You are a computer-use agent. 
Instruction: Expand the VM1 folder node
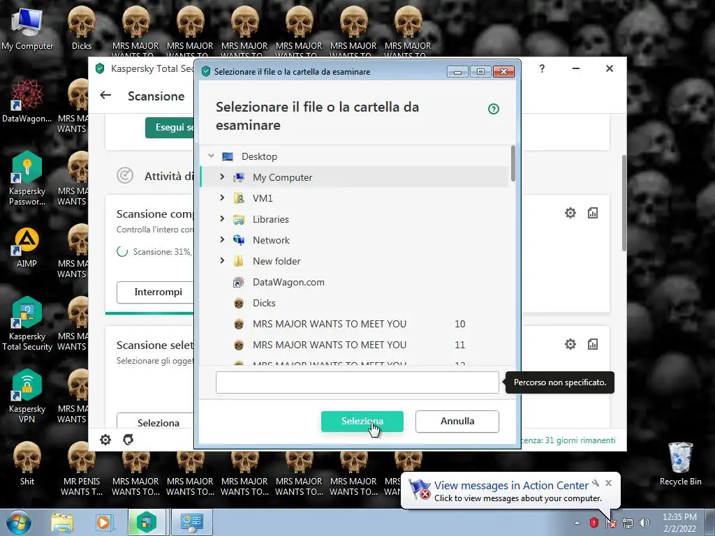(x=222, y=198)
